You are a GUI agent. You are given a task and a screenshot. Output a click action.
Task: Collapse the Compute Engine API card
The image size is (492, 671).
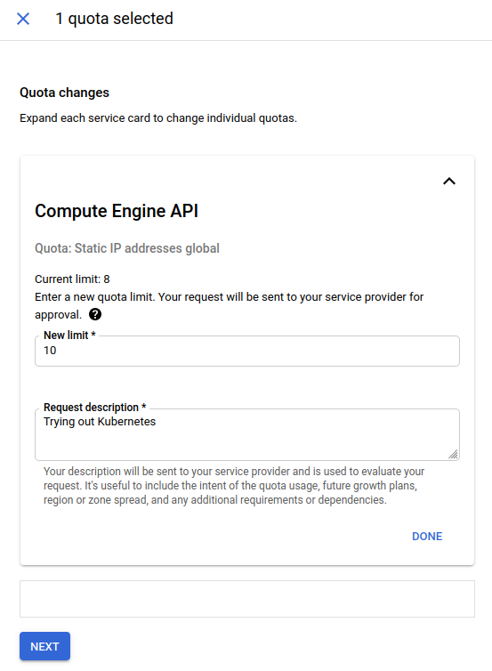(x=448, y=182)
